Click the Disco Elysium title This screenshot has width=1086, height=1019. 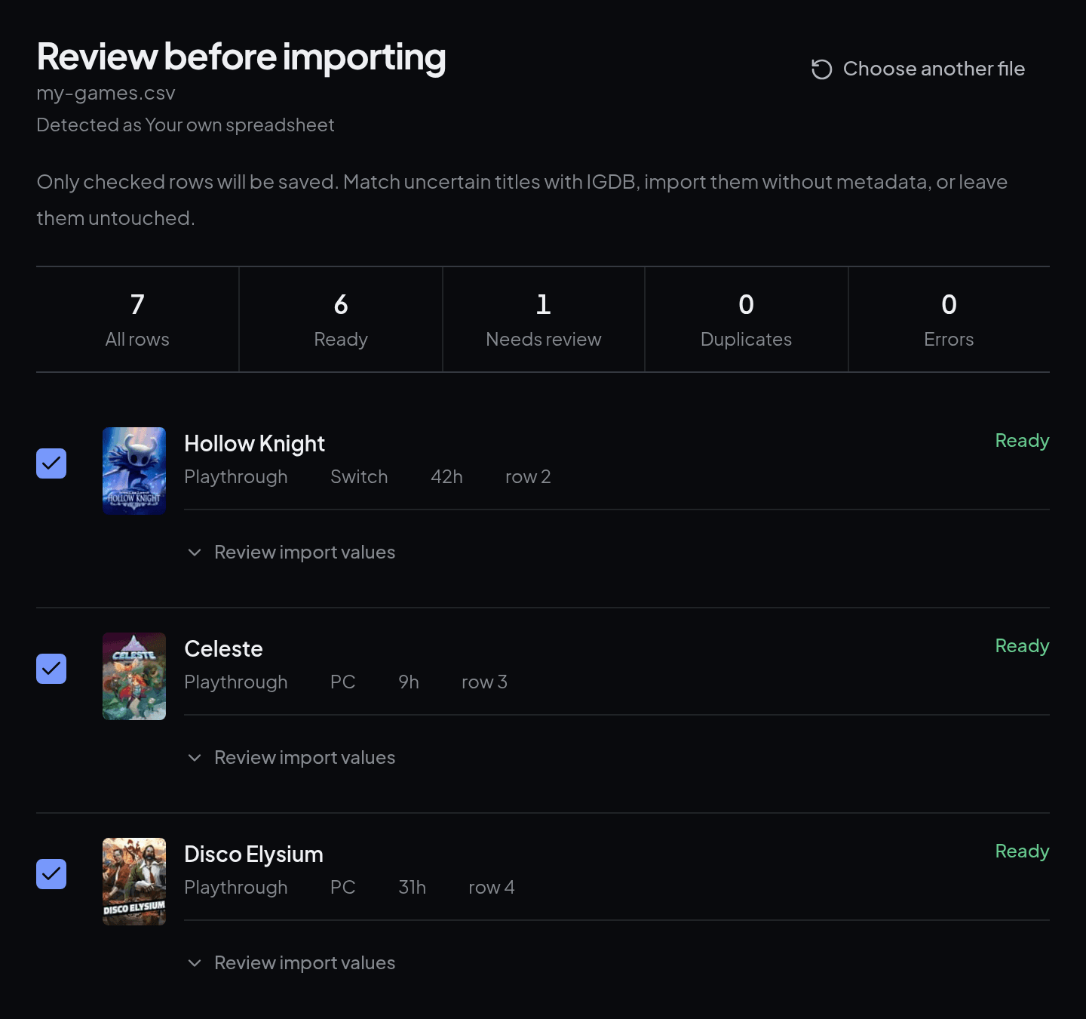point(253,854)
